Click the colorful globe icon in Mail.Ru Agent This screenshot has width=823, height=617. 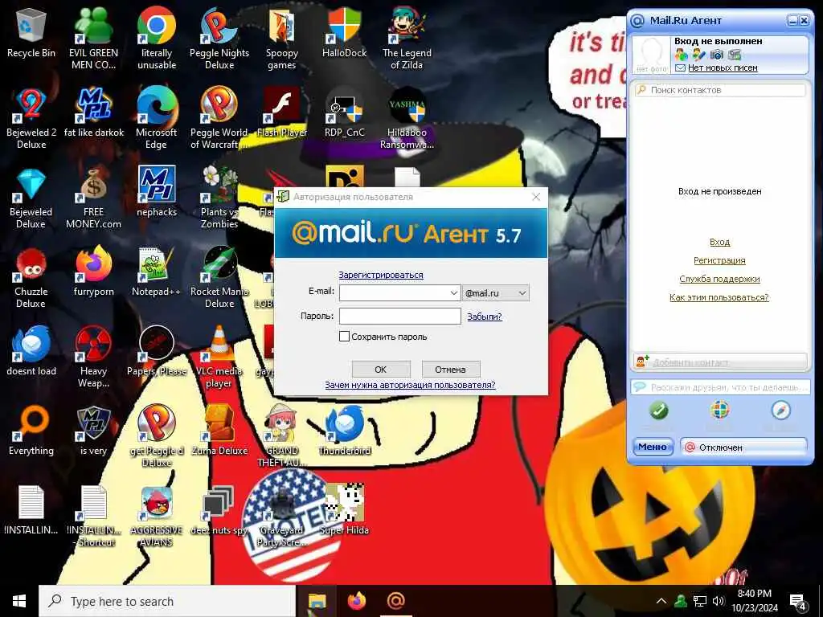[x=719, y=410]
